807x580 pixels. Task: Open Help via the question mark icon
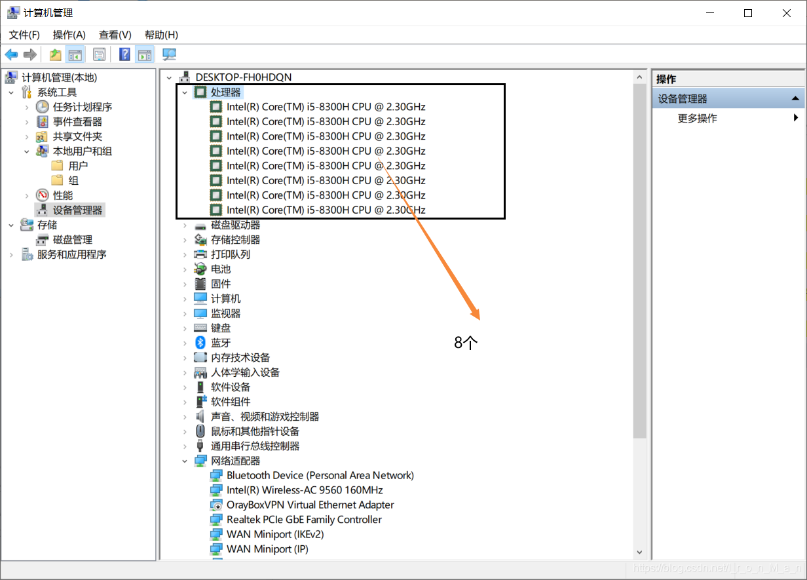click(x=124, y=54)
